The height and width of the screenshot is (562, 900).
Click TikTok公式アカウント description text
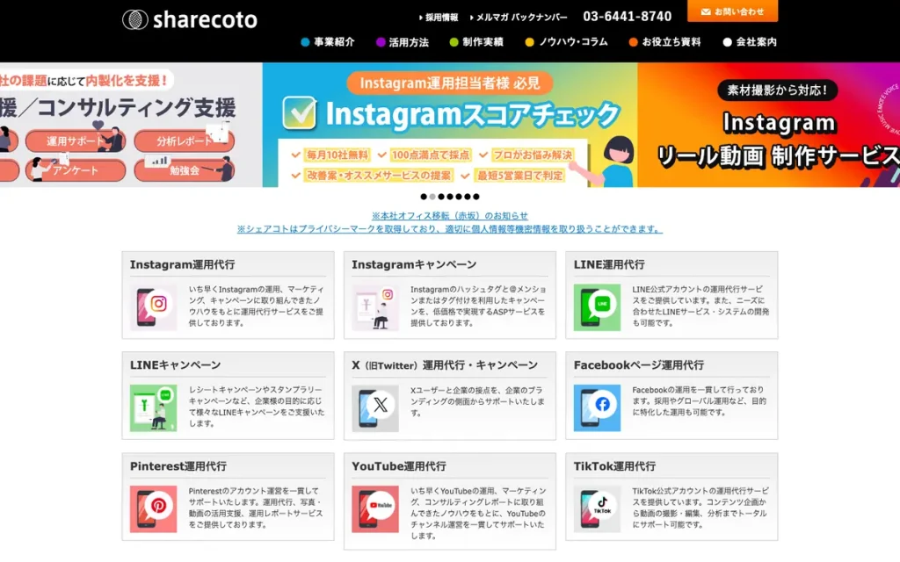point(700,508)
